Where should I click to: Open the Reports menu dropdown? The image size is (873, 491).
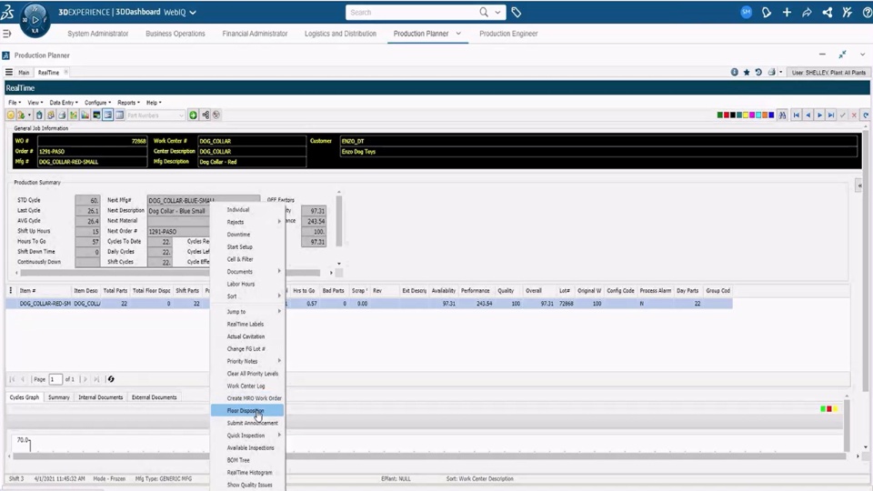point(128,103)
